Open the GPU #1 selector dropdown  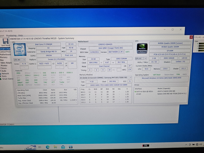pyautogui.click(x=141, y=58)
